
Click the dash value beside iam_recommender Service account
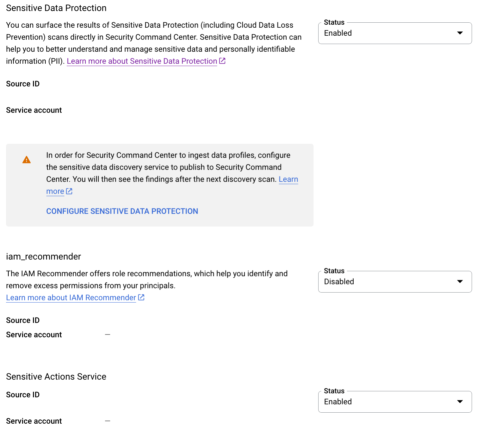(x=107, y=335)
